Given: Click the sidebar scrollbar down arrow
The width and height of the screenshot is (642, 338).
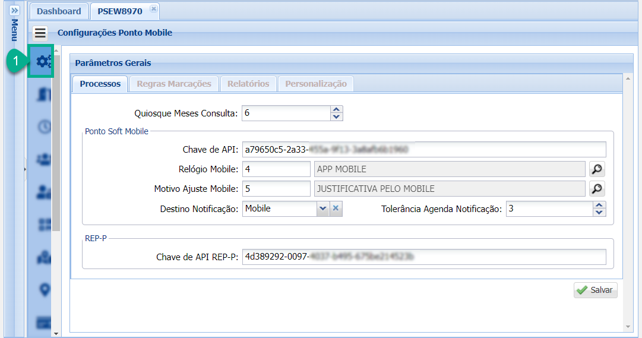Looking at the screenshot, I should tap(56, 334).
